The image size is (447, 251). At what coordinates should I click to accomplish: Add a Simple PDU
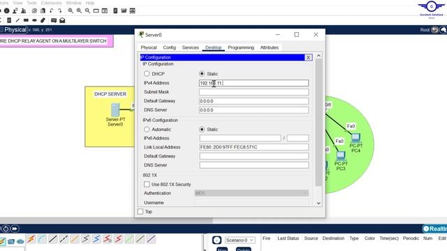tap(54, 20)
